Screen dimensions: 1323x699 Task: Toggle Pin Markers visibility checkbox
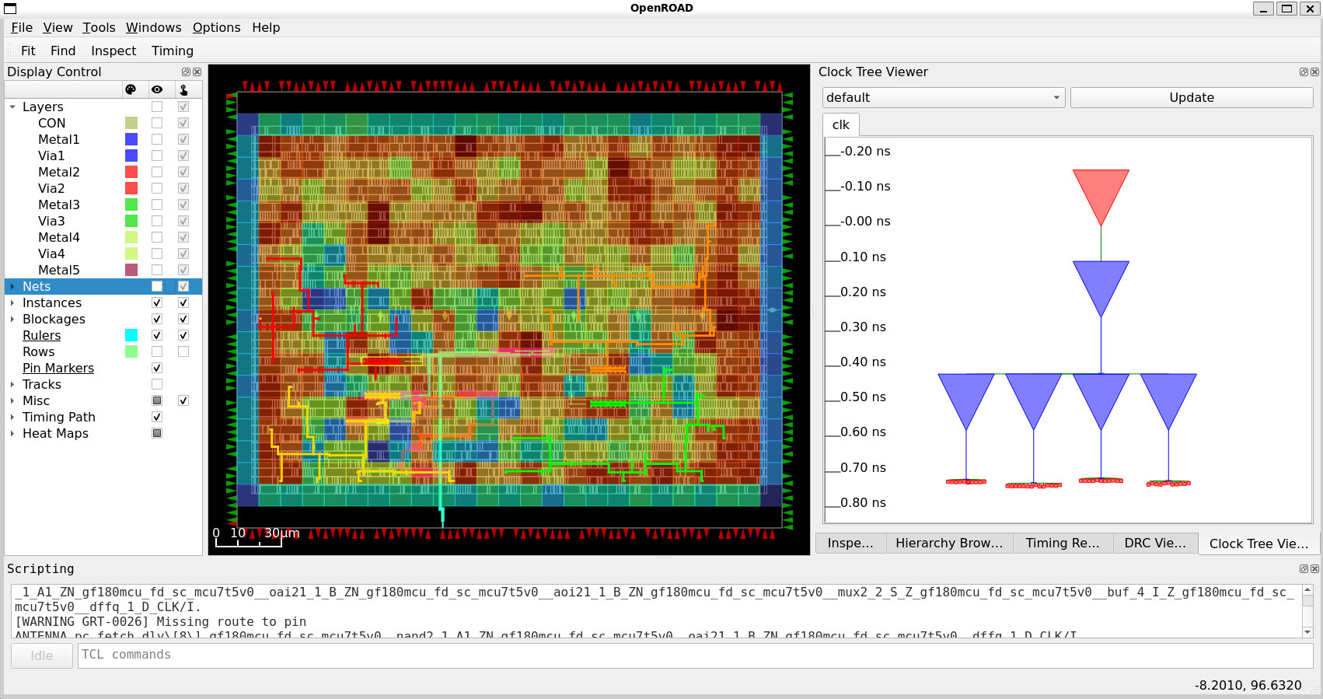point(157,368)
